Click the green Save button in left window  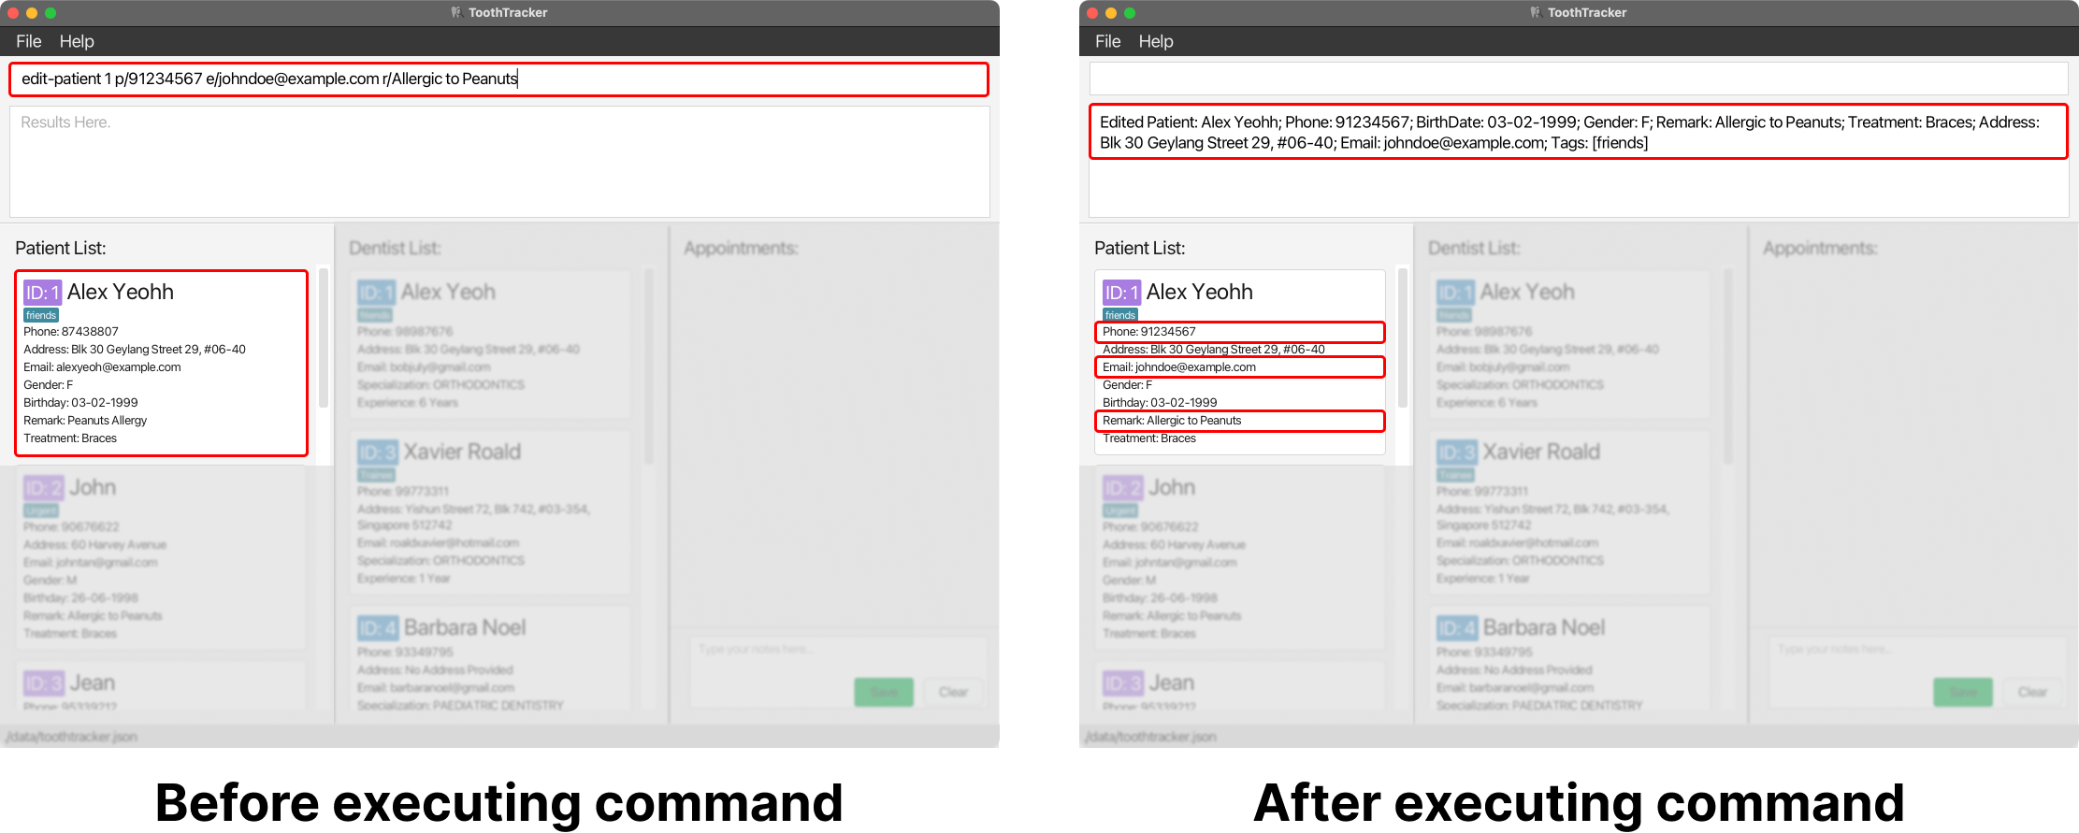(884, 692)
